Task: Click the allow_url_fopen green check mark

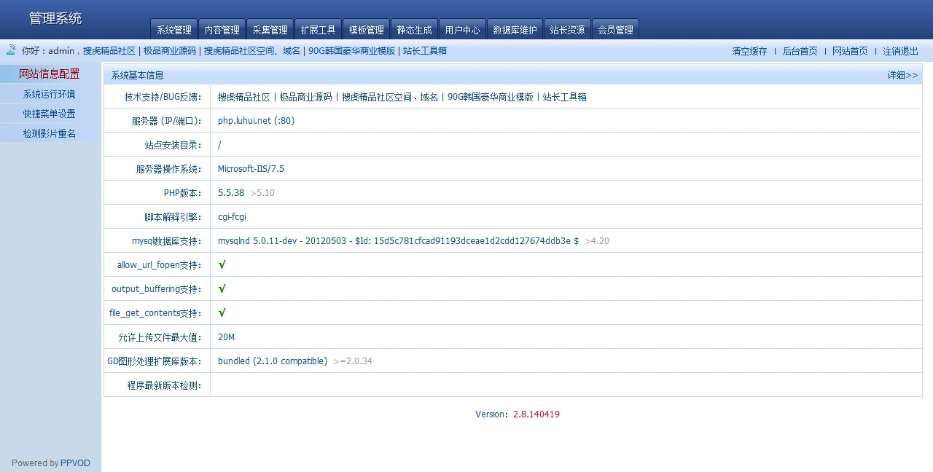Action: pos(222,265)
